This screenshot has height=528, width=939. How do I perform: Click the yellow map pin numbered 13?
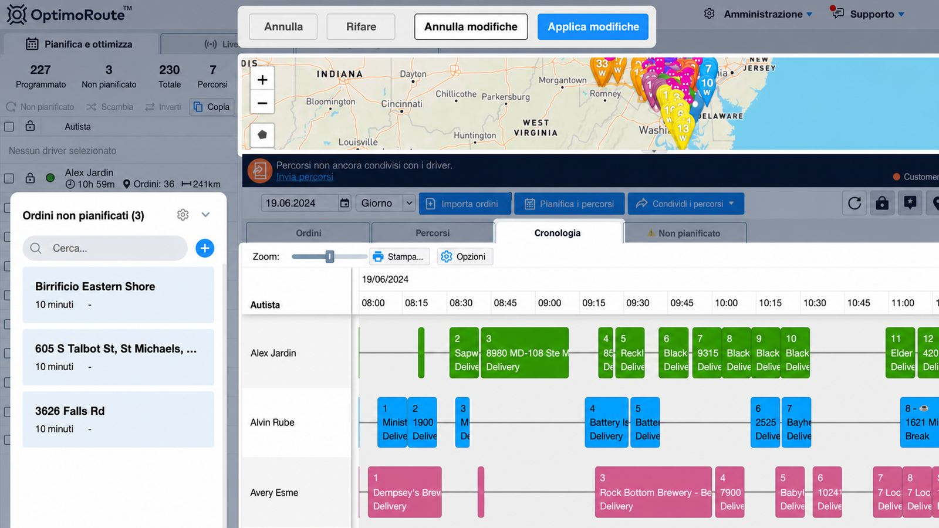coord(683,133)
